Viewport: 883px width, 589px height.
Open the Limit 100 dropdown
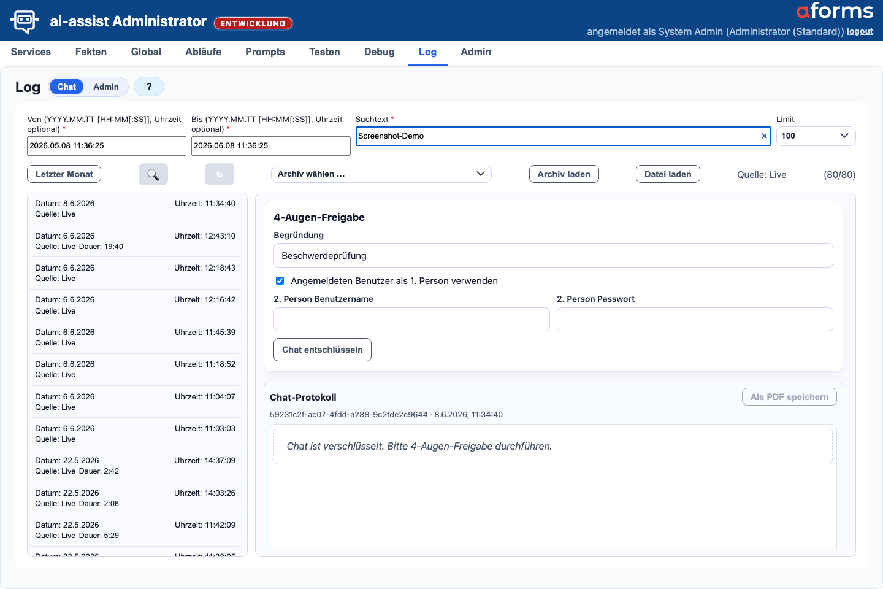[816, 136]
